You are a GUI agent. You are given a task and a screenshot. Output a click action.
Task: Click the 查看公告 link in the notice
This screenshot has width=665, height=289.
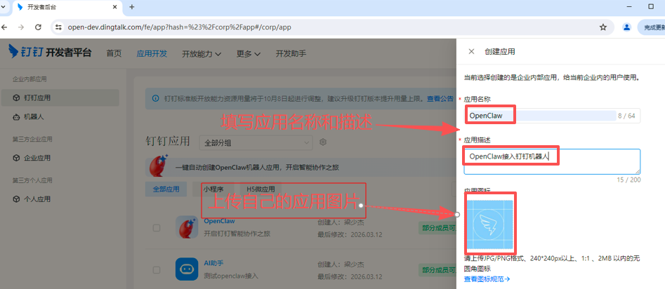click(440, 98)
